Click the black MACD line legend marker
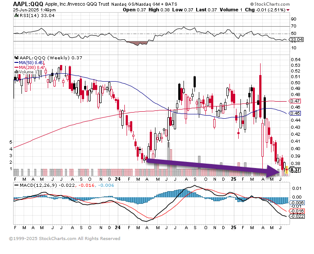314x254 pixels. pyautogui.click(x=16, y=185)
